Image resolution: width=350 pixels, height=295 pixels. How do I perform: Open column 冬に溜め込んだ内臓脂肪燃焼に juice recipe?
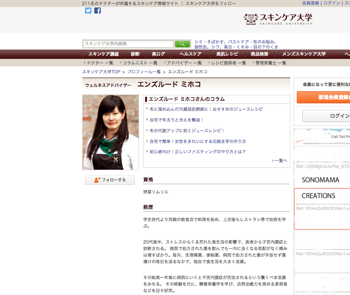pyautogui.click(x=206, y=109)
